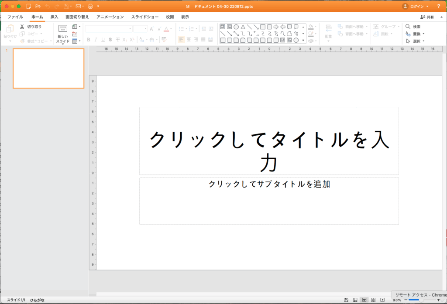Click the Open folder icon
Screen dimensions: 447x304
(38, 7)
